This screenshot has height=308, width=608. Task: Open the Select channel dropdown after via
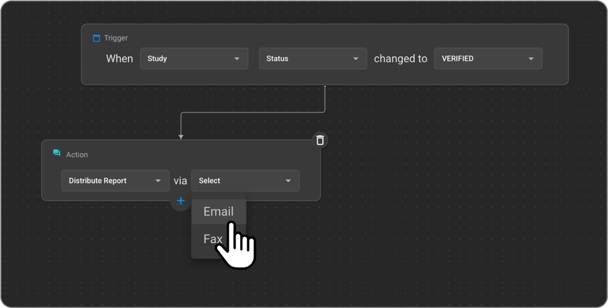[x=245, y=181]
